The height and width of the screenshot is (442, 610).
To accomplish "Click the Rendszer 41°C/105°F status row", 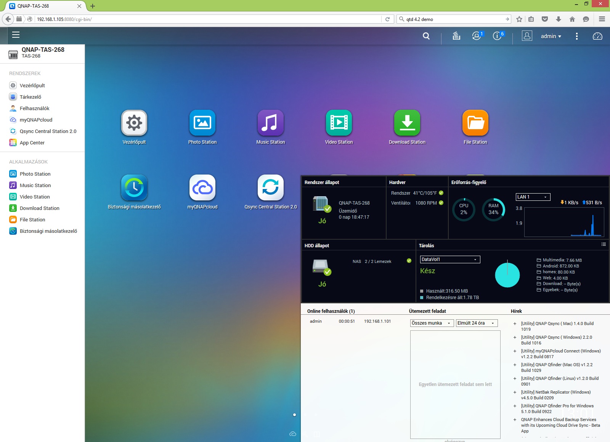I will 417,193.
